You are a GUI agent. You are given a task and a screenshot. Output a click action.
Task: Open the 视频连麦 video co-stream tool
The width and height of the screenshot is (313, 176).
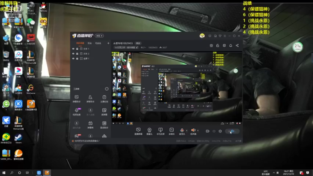click(76, 112)
